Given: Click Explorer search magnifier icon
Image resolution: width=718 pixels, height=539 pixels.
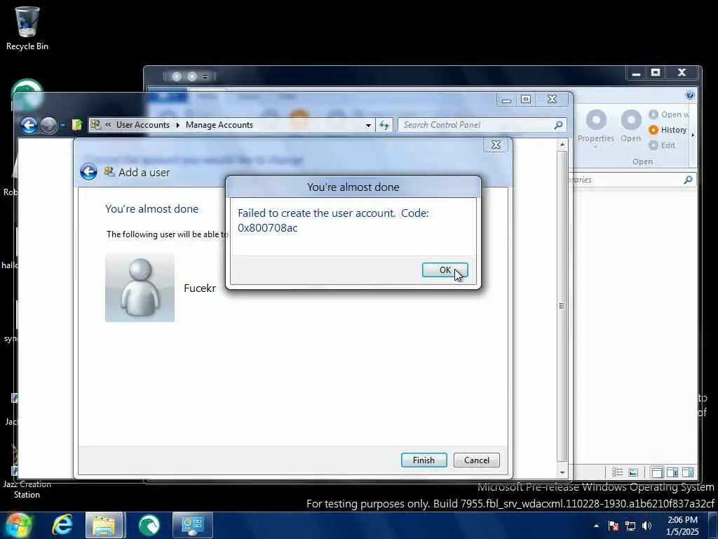Looking at the screenshot, I should click(688, 180).
